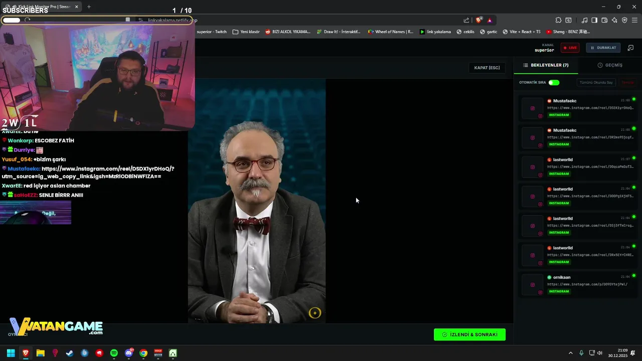This screenshot has height=361, width=642.
Task: Open the Sheng - BENZ YouTube bookmark
Action: click(568, 32)
